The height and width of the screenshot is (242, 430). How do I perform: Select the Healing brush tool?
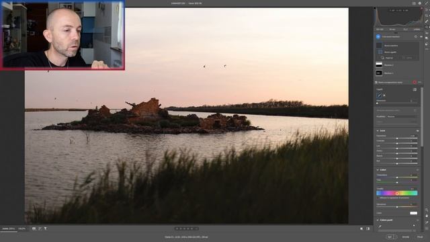click(427, 21)
